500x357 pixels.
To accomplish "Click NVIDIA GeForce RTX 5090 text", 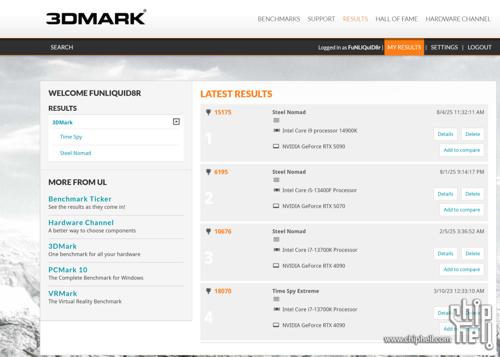I will (314, 147).
